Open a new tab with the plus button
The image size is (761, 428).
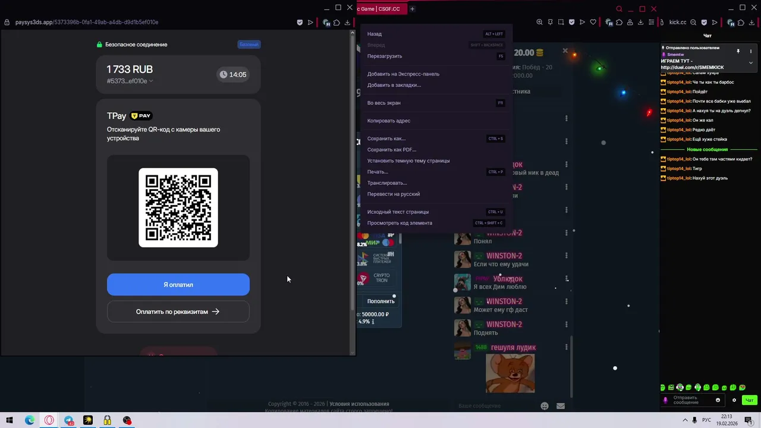click(x=412, y=9)
